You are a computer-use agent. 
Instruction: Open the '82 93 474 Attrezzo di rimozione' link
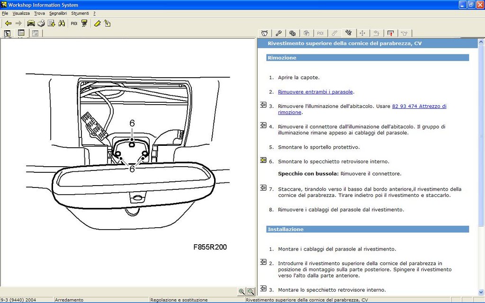tap(419, 107)
